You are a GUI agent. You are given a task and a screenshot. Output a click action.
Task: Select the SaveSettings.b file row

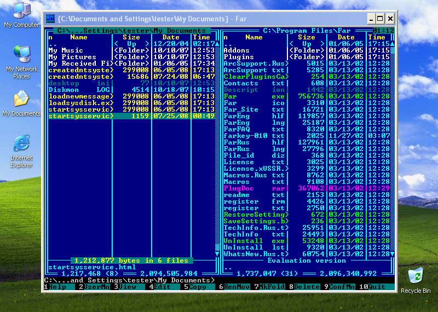coord(307,221)
